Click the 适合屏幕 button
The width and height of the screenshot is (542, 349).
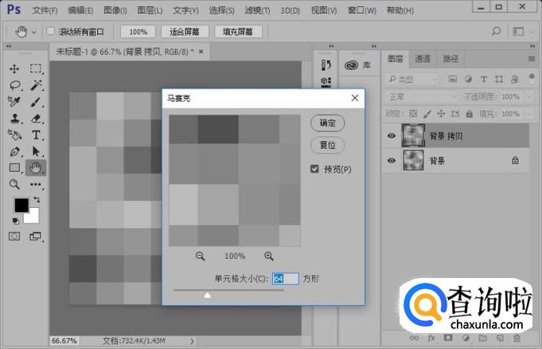(x=185, y=32)
